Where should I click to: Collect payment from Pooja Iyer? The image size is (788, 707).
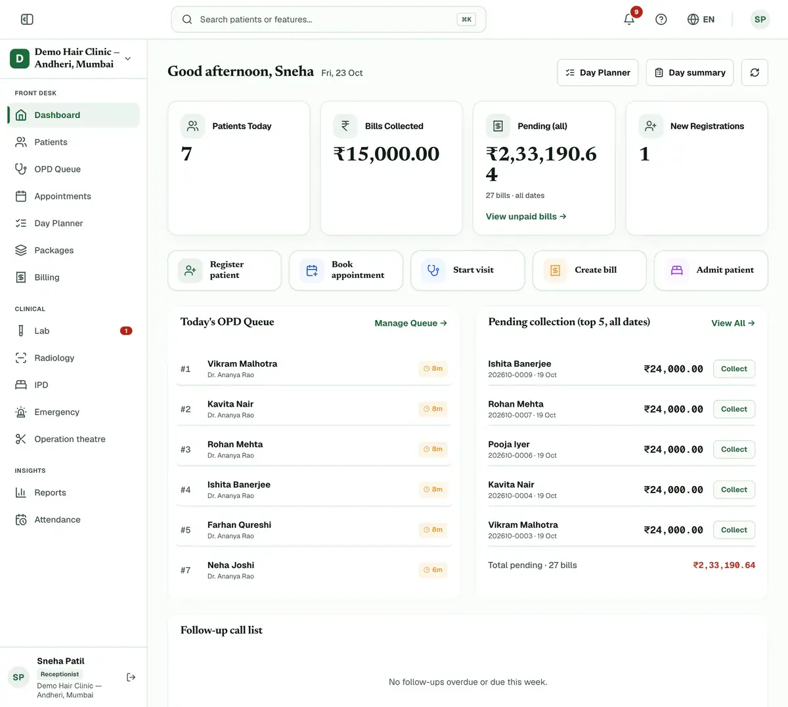pyautogui.click(x=734, y=450)
